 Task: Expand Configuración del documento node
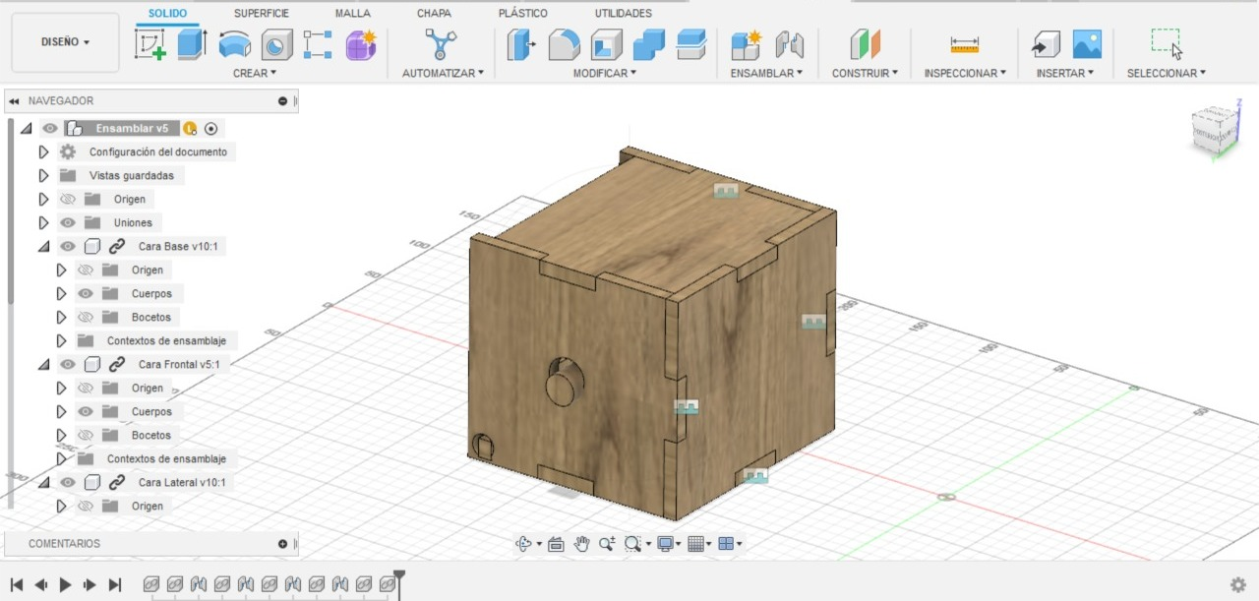coord(43,151)
